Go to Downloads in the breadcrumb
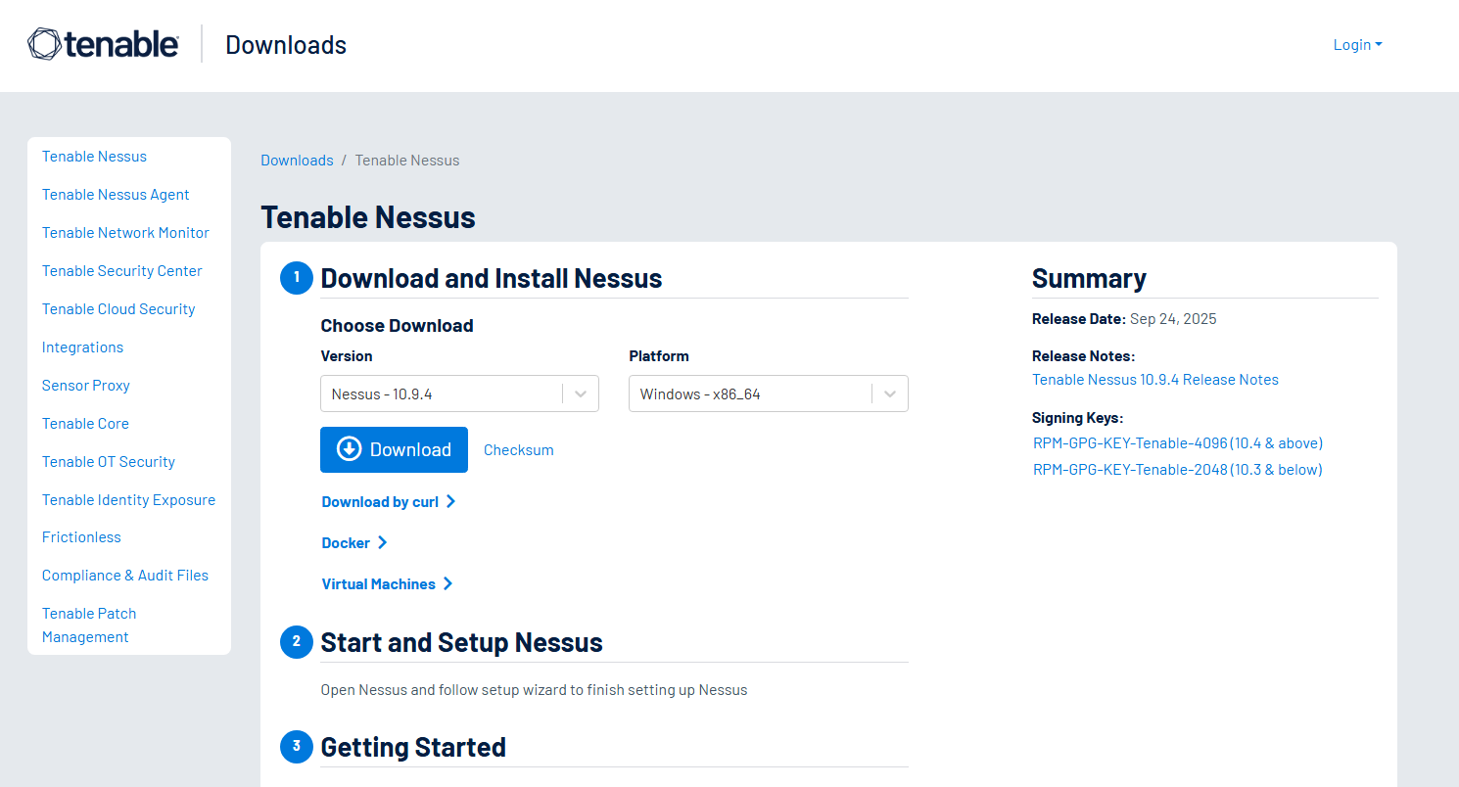This screenshot has width=1459, height=787. [297, 161]
